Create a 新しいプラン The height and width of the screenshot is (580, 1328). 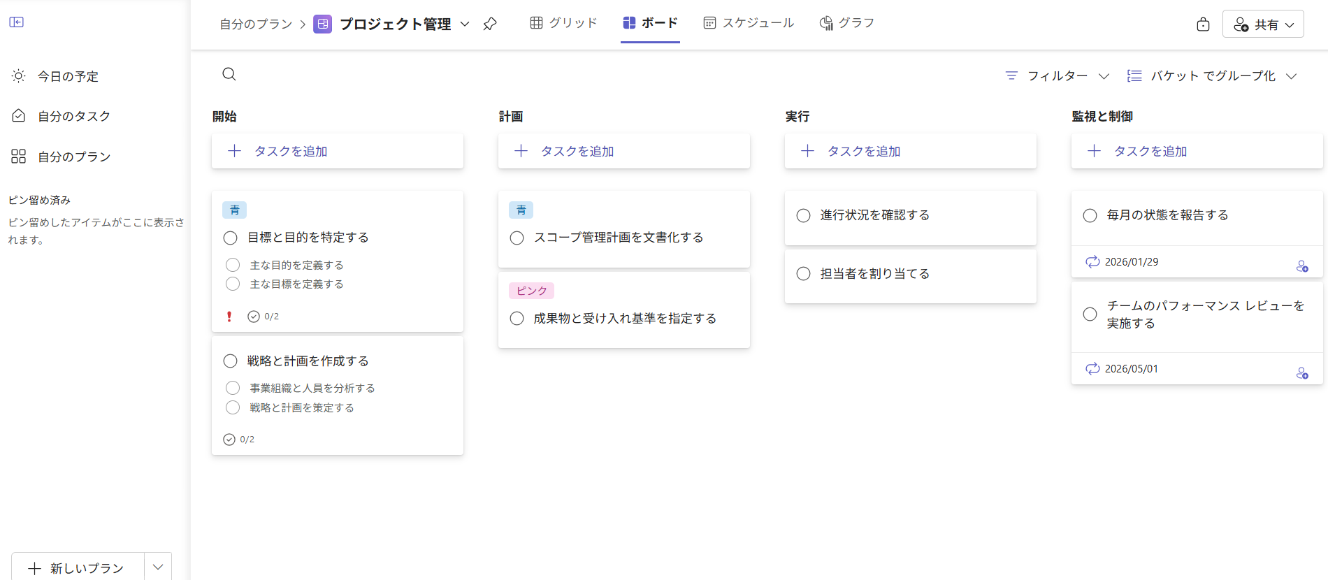pos(78,567)
